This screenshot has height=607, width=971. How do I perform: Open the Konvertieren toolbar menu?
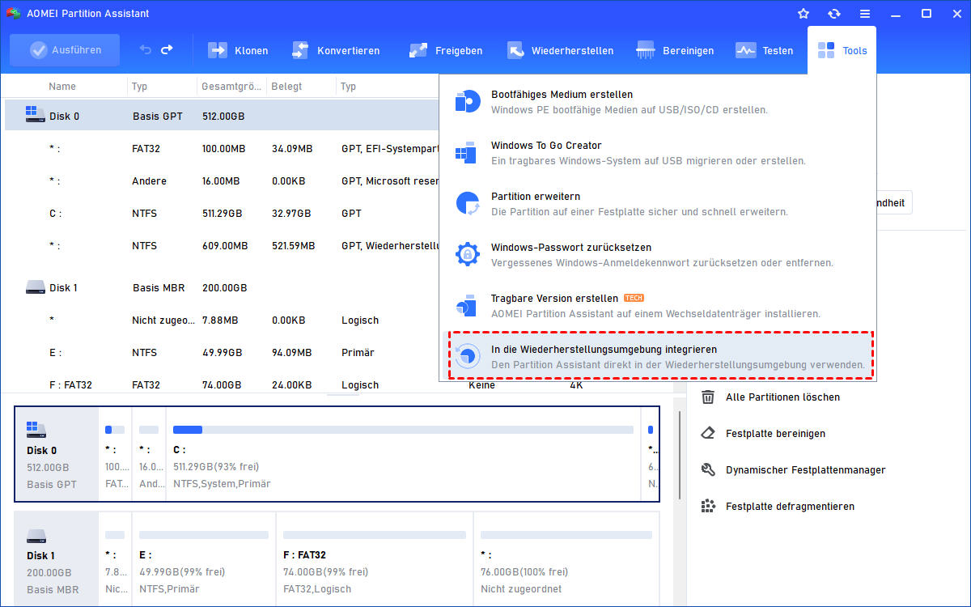335,50
